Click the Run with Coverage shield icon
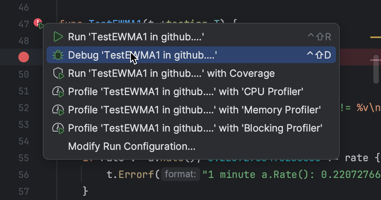 [x=58, y=73]
